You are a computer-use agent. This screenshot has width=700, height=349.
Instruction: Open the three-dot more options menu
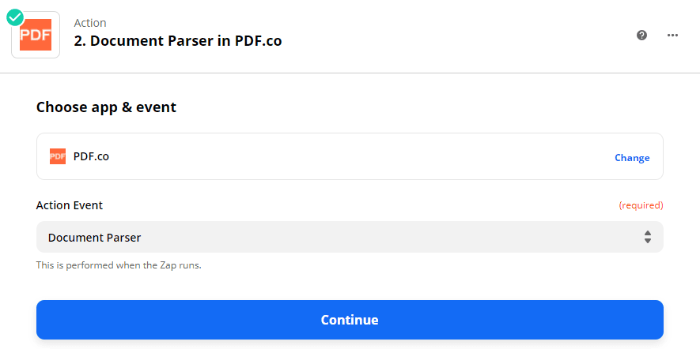coord(673,36)
